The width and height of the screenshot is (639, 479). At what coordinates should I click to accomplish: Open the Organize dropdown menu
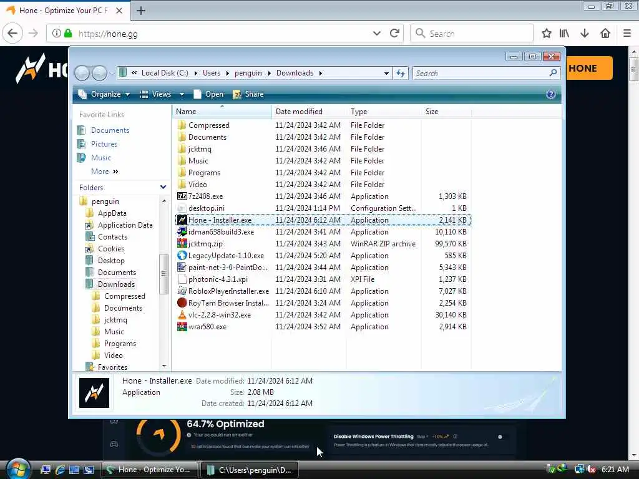coord(104,94)
